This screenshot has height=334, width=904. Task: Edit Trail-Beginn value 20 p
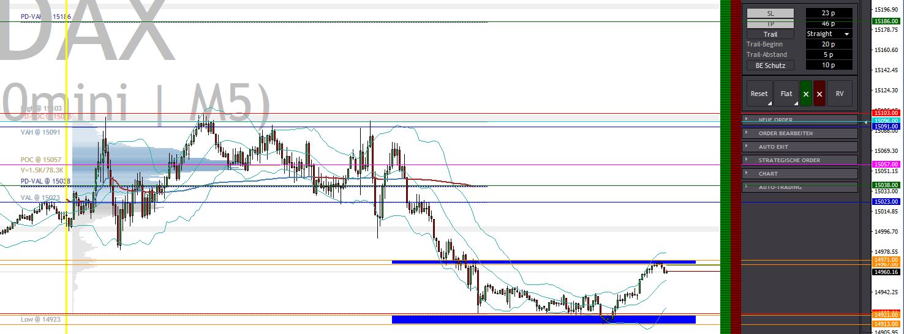pyautogui.click(x=829, y=44)
